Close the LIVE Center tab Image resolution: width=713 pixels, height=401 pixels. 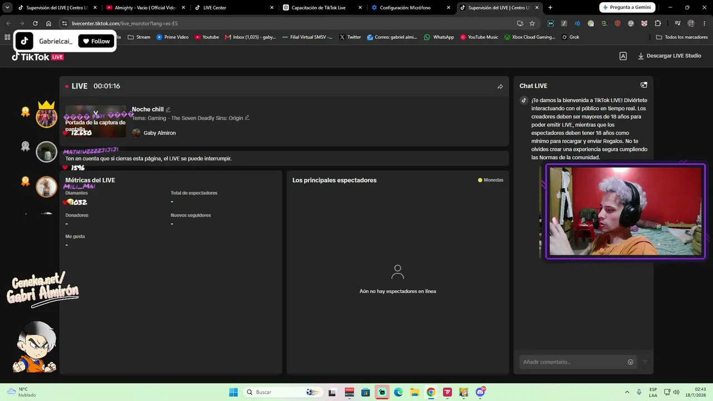(272, 8)
